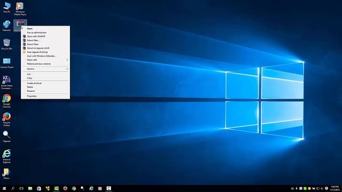Choose Cut in the context menu
This screenshot has width=342, height=192.
pyautogui.click(x=45, y=74)
